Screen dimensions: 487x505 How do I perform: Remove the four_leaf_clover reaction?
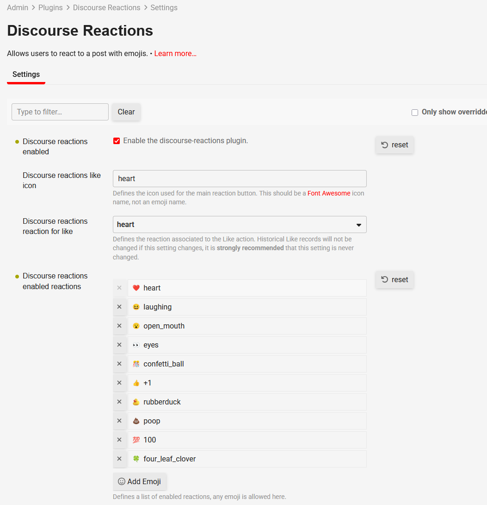click(x=119, y=459)
